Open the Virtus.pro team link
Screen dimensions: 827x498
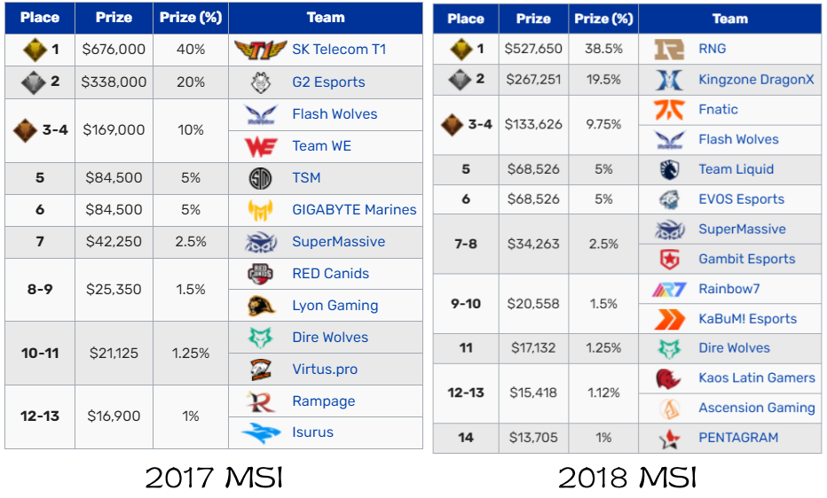325,369
